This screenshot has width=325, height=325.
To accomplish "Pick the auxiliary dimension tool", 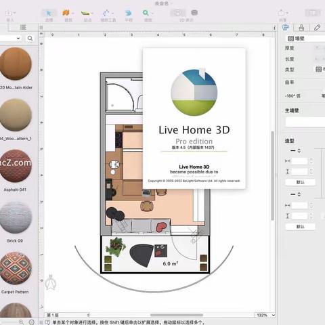I will 106,13.
